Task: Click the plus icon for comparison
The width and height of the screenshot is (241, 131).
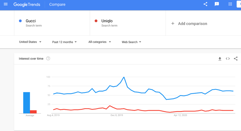Action: click(x=173, y=24)
